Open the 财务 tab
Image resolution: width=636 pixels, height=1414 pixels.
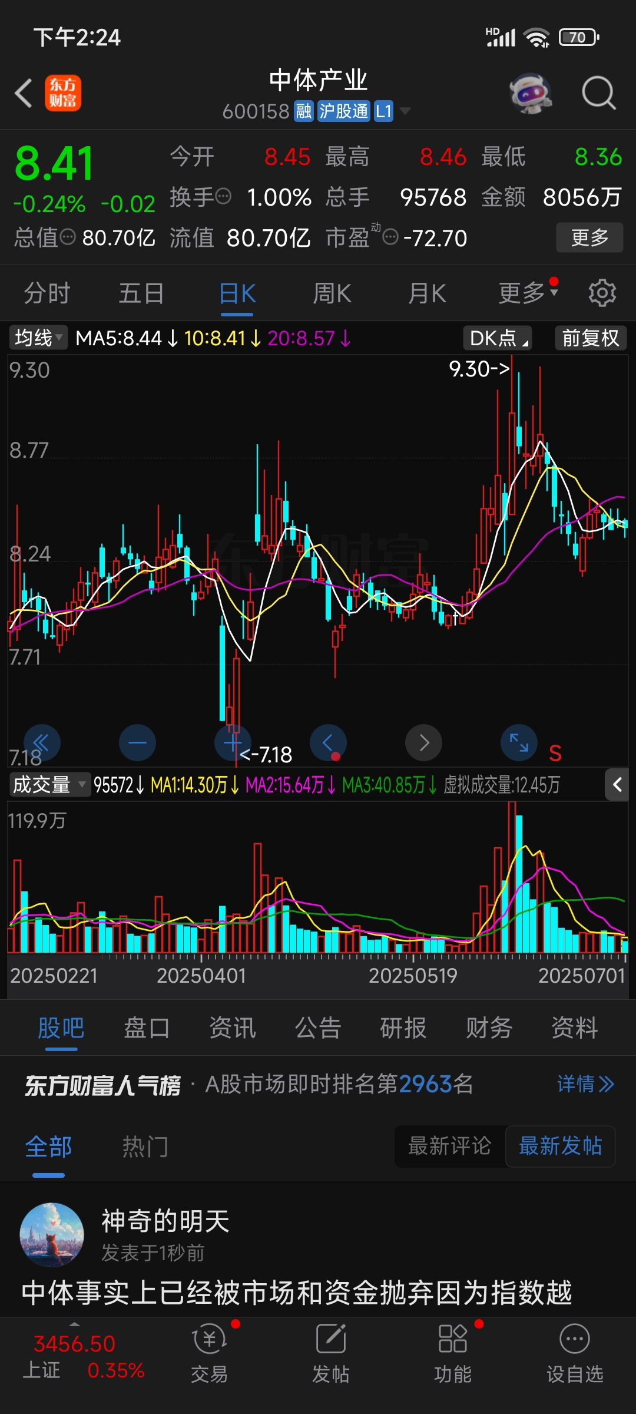tap(489, 1028)
